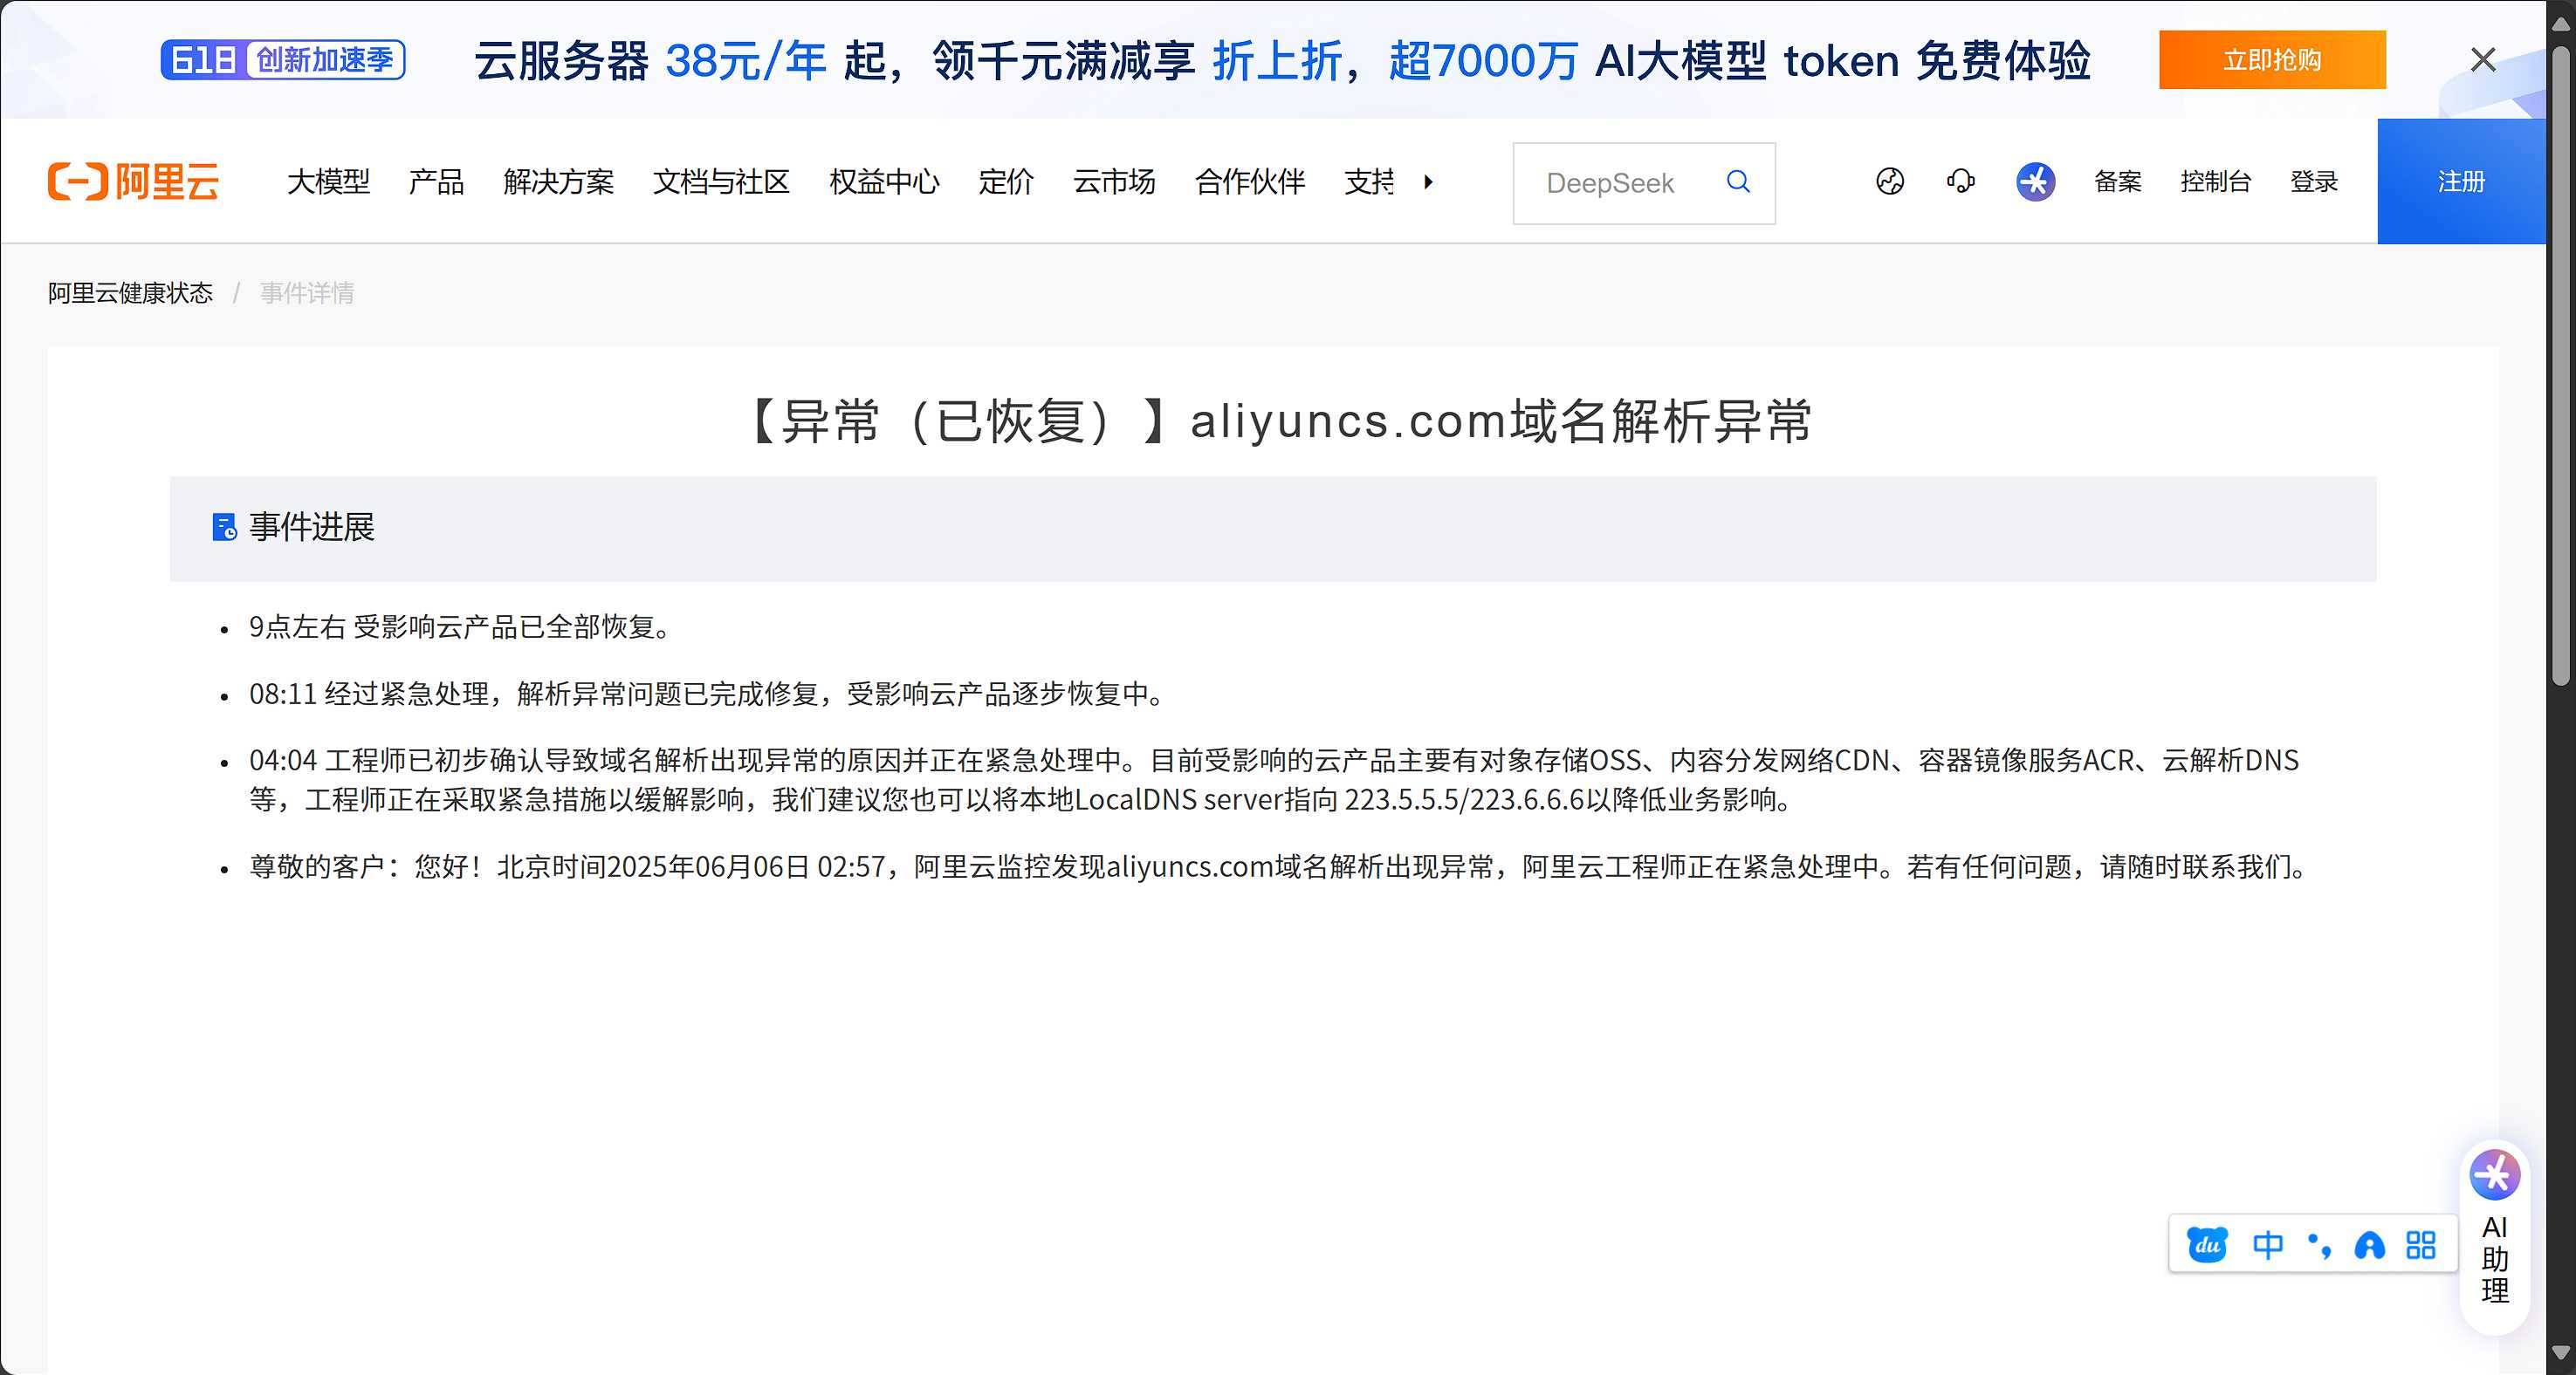The image size is (2576, 1375).
Task: Click the 9点左右 recovery update line
Action: click(x=464, y=627)
